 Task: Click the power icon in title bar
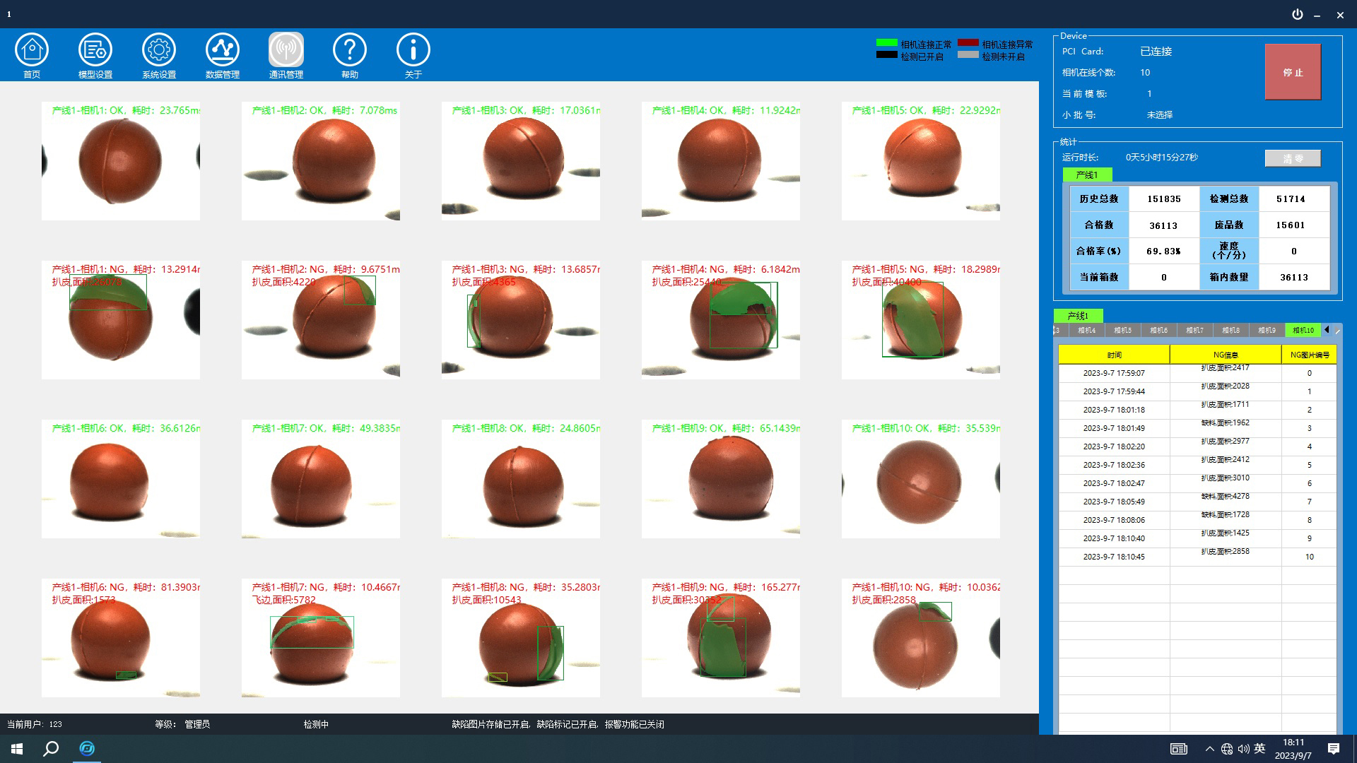coord(1297,14)
